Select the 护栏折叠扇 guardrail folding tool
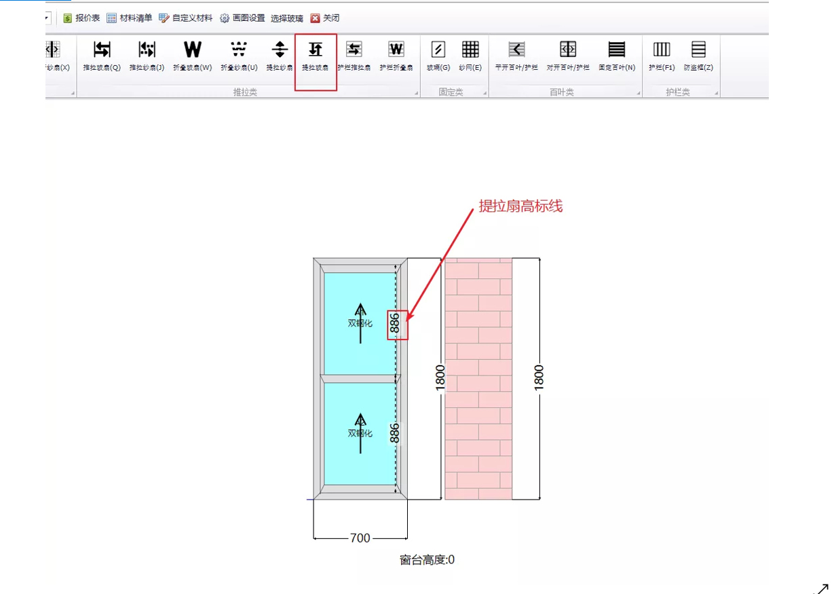Viewport: 836px width, 594px height. point(396,56)
